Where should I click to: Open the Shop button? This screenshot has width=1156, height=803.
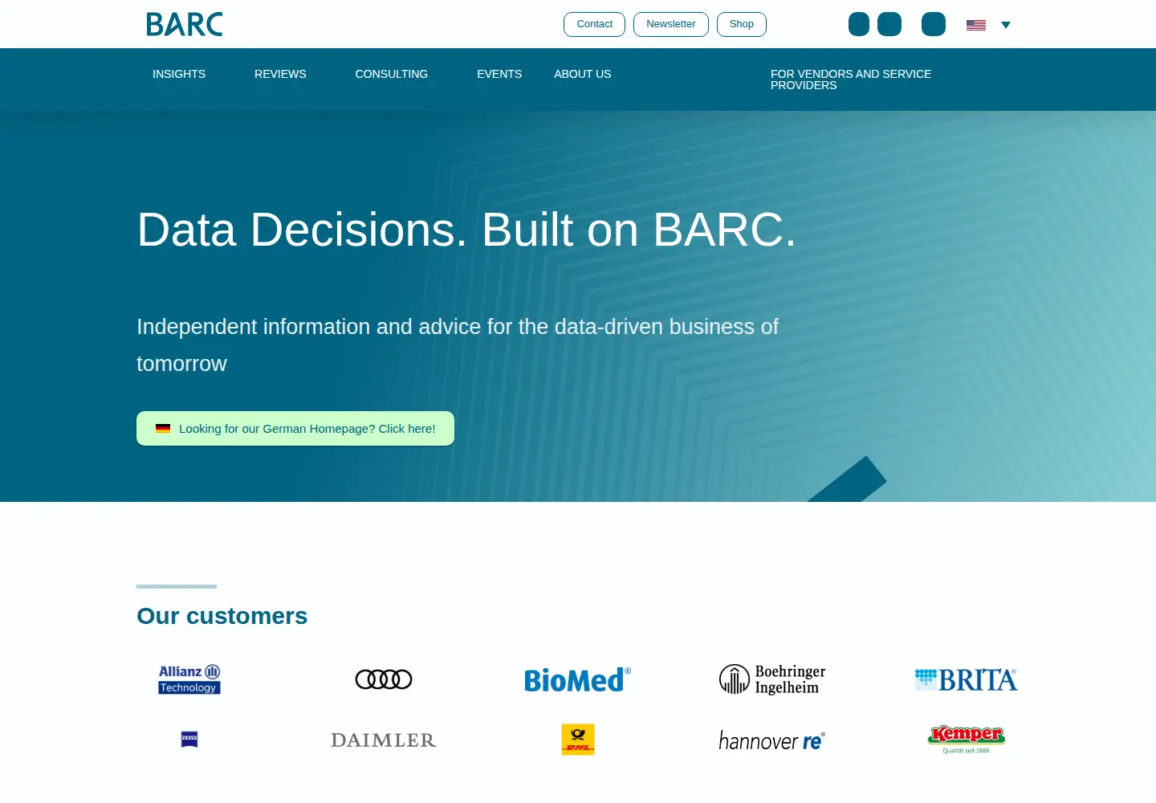click(742, 24)
